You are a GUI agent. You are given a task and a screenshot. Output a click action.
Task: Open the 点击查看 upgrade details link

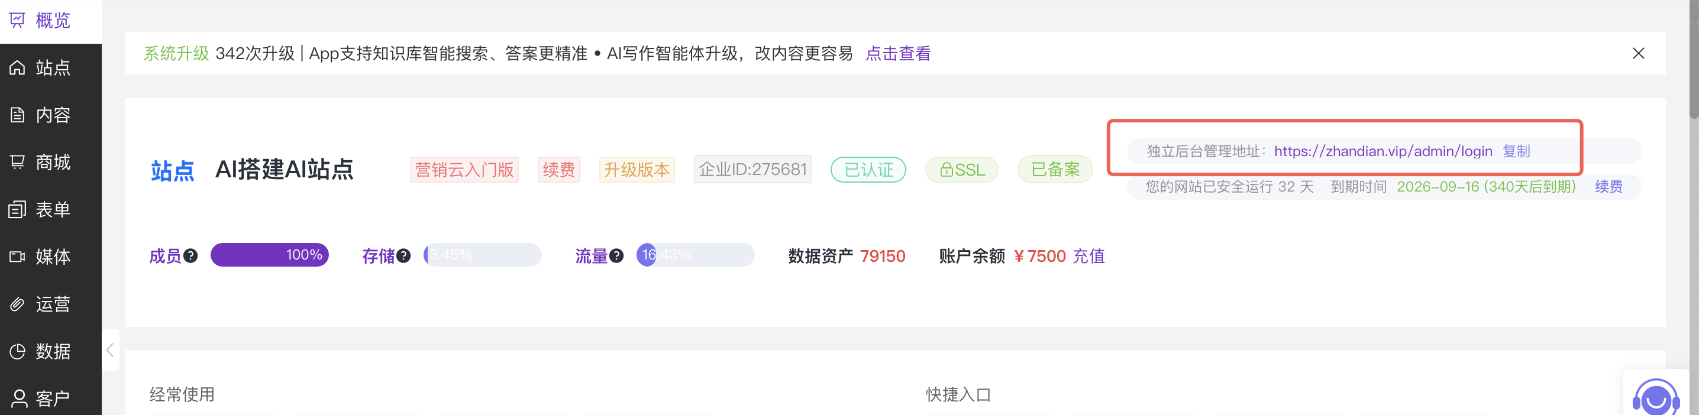897,53
